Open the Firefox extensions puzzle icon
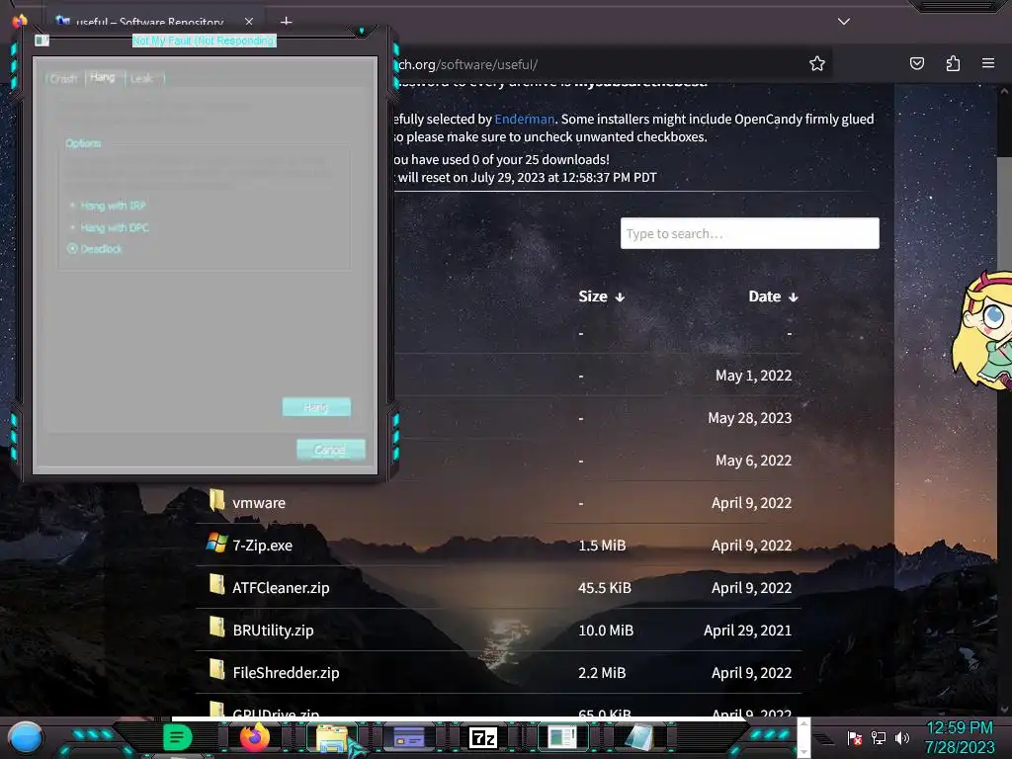 953,63
